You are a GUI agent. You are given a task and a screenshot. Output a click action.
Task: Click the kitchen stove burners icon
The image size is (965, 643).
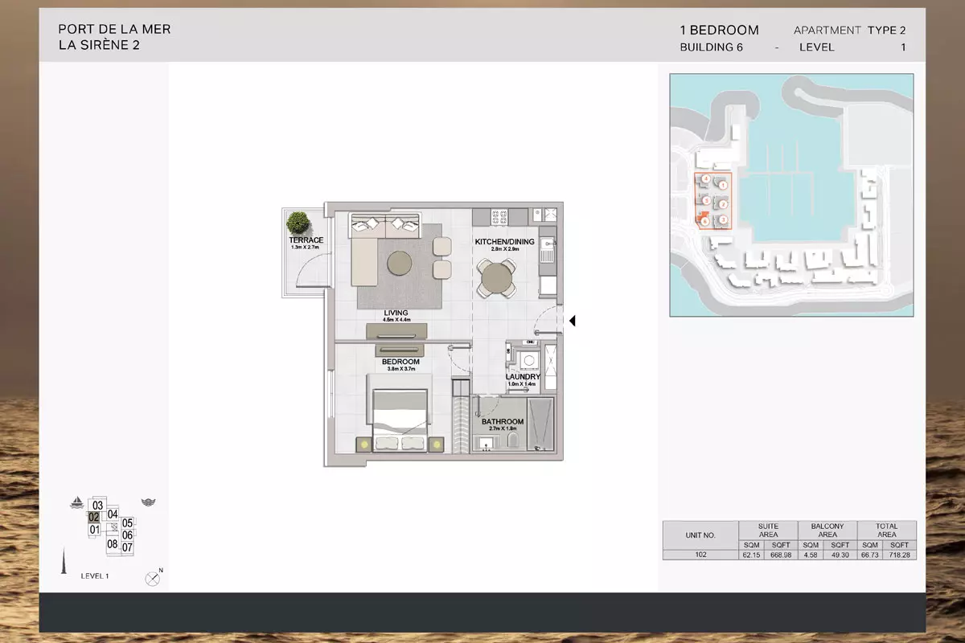[x=499, y=215]
